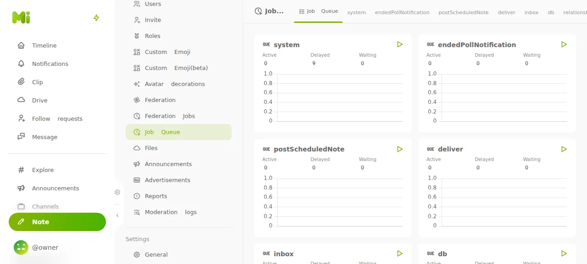Screen dimensions: 587x264
Task: Click play icon on postScheduledNote card
Action: coord(400,149)
